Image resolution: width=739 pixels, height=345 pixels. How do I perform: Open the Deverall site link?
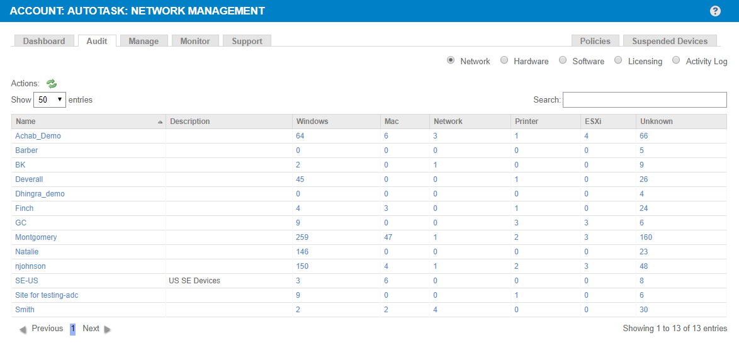(x=29, y=179)
